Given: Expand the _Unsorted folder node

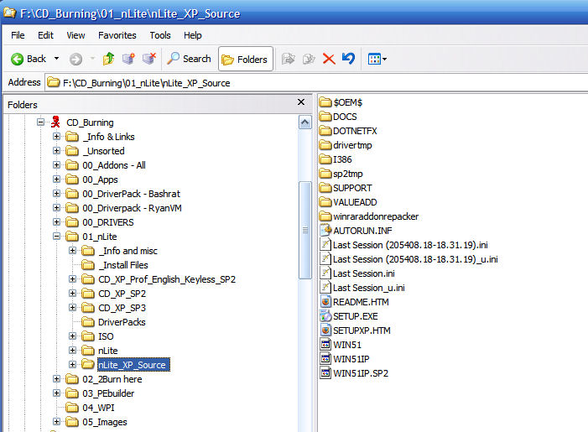Looking at the screenshot, I should pos(57,151).
